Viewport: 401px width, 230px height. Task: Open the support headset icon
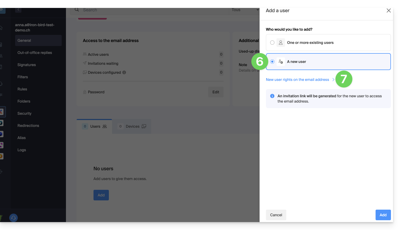point(14,218)
